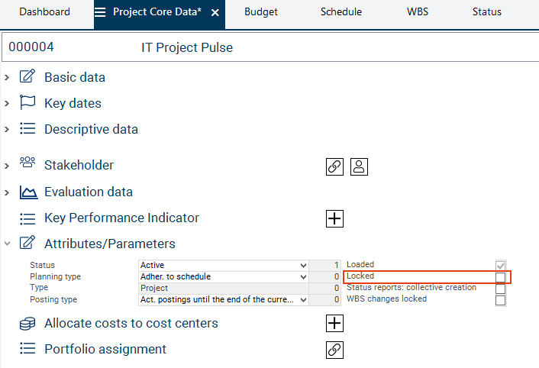Click the hamburger menu icon on Project Core Data tab
The image size is (539, 368).
click(x=100, y=12)
